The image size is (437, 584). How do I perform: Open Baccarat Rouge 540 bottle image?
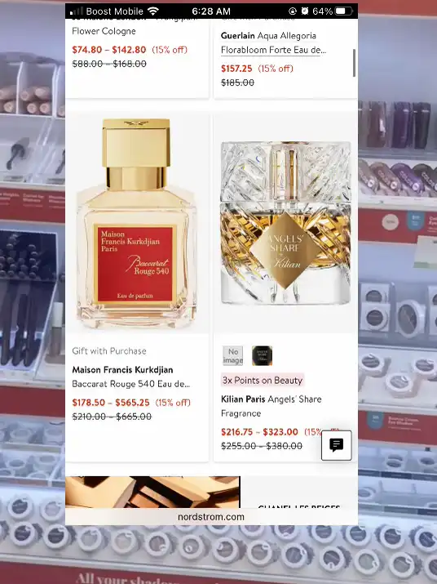point(137,224)
